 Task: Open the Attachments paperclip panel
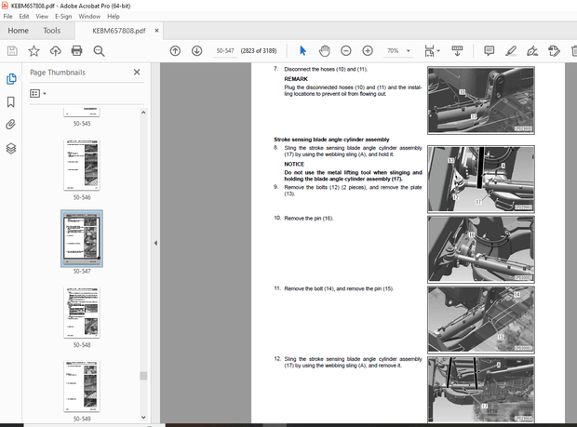coord(11,125)
